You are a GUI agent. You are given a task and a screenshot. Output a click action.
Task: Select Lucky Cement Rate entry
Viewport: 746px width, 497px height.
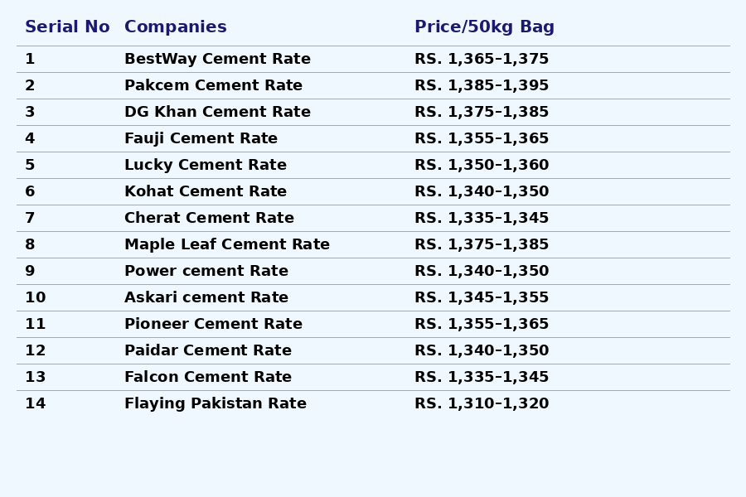click(206, 166)
